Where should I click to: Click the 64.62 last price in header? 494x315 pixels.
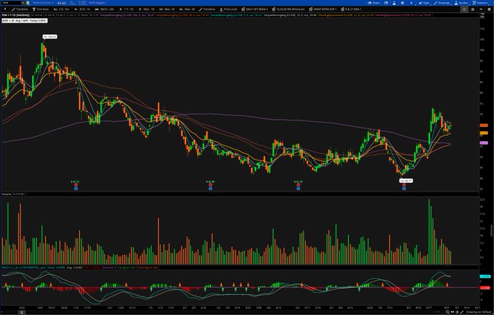tap(62, 3)
